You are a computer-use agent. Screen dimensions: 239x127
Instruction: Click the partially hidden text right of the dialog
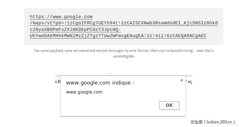[189, 82]
